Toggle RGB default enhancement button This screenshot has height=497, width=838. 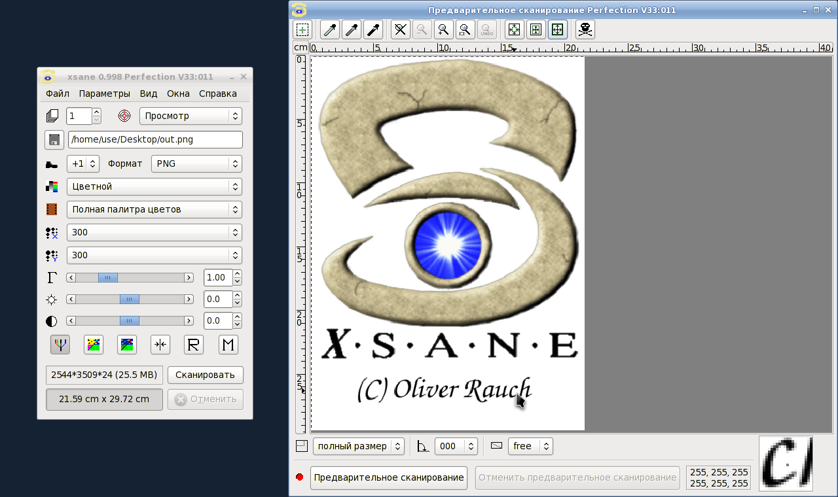tap(61, 345)
